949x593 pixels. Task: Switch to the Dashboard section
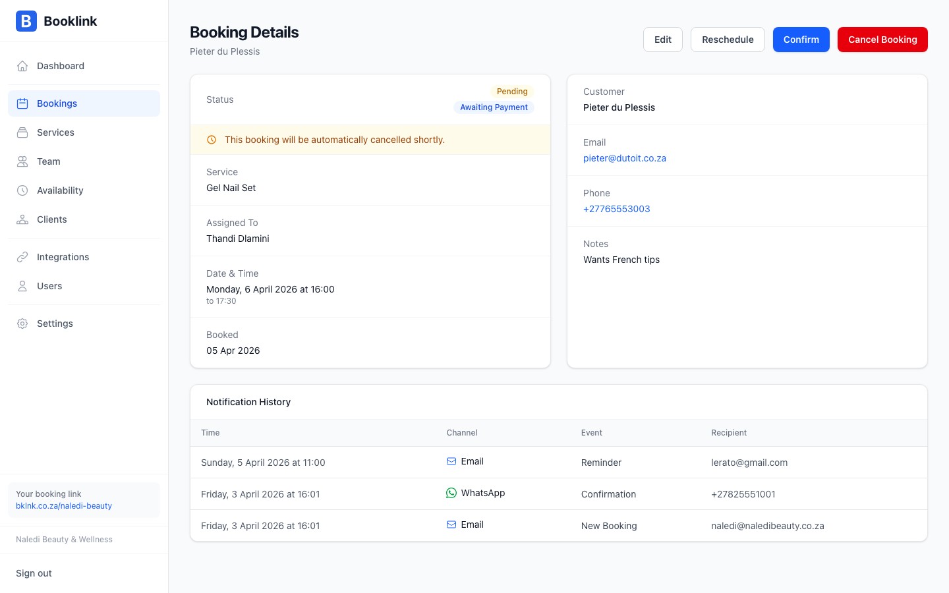coord(61,66)
